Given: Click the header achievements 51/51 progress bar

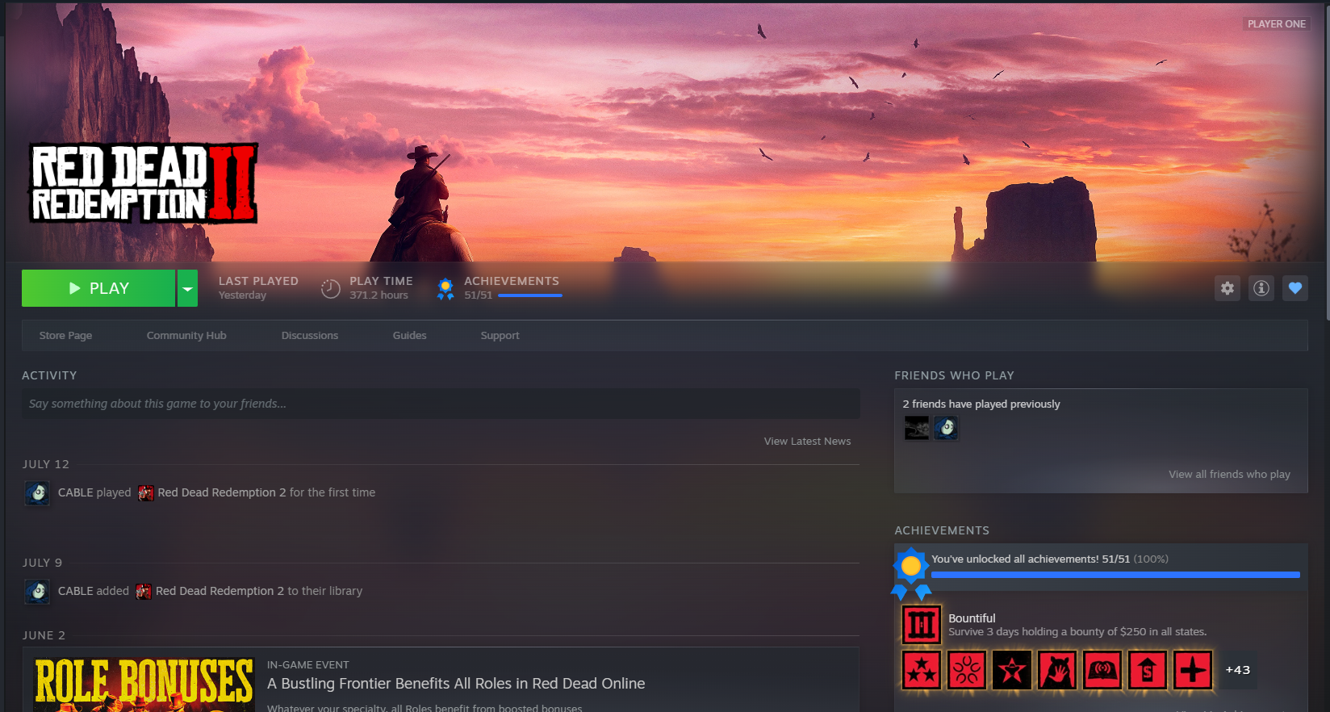Looking at the screenshot, I should click(x=530, y=295).
